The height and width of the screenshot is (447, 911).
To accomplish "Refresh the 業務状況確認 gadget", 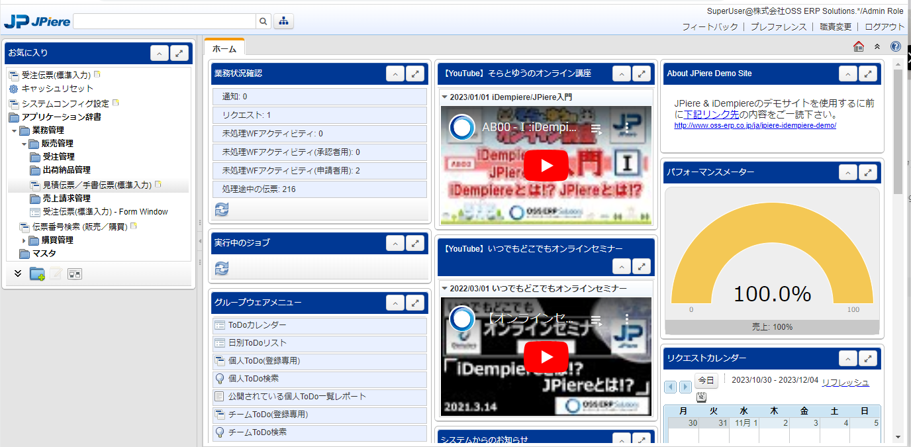I will point(222,210).
